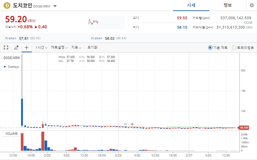Screen dimensions: 257x160
Task: Zoom out the chart with minus button
Action: coord(125,124)
